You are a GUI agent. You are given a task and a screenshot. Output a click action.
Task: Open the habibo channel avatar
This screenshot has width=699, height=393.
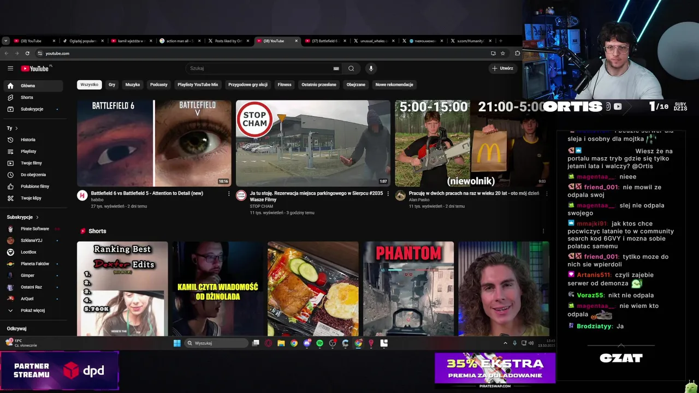point(82,195)
